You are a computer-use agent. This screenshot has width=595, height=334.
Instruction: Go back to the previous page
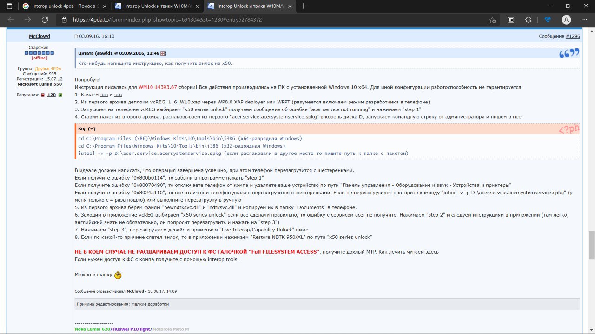pyautogui.click(x=11, y=20)
